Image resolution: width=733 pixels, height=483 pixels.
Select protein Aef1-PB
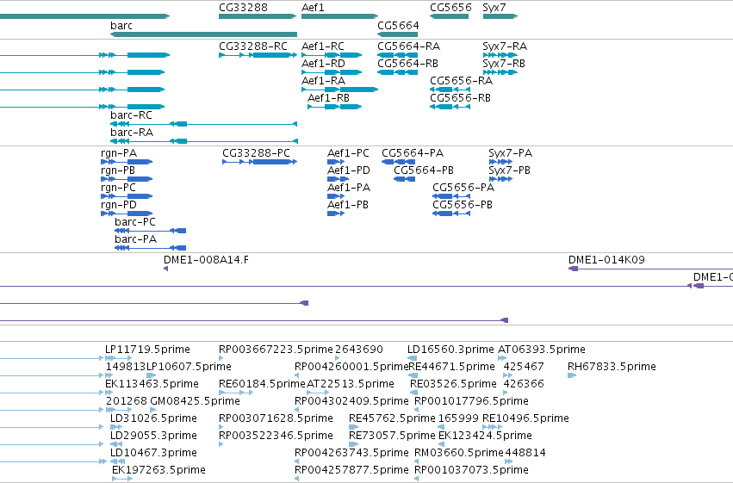(336, 214)
